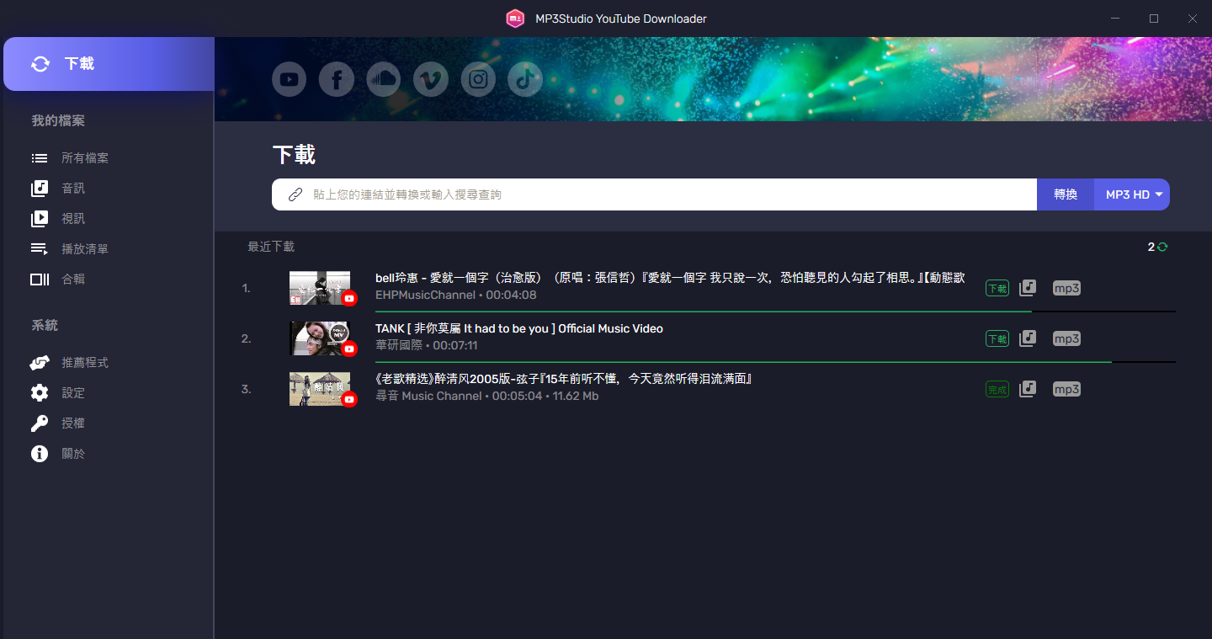Open the Vimeo site icon in banner

point(431,80)
